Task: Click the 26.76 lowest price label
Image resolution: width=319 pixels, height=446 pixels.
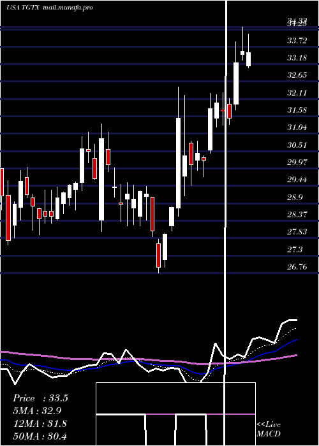Action: [x=297, y=267]
